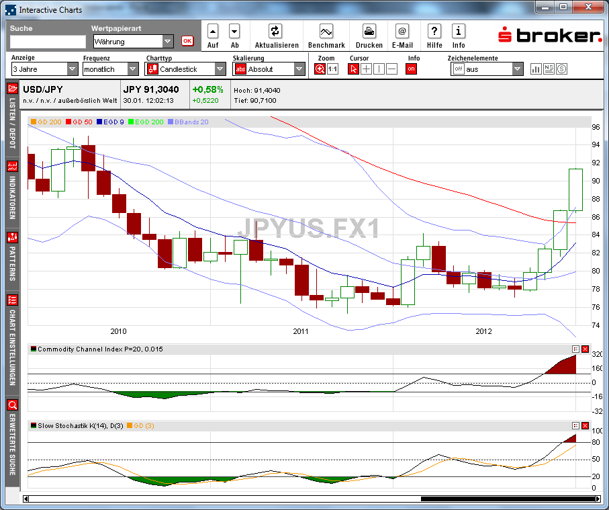Click the S broker logo
This screenshot has width=609, height=510.
[x=550, y=36]
